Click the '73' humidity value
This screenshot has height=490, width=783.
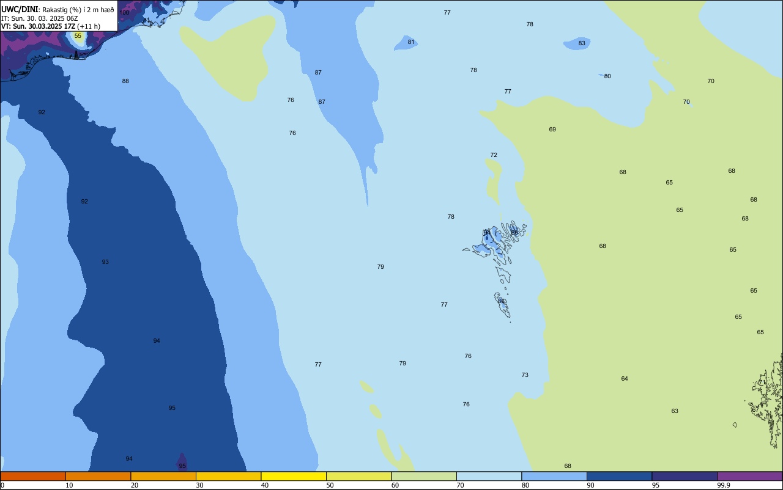(525, 375)
